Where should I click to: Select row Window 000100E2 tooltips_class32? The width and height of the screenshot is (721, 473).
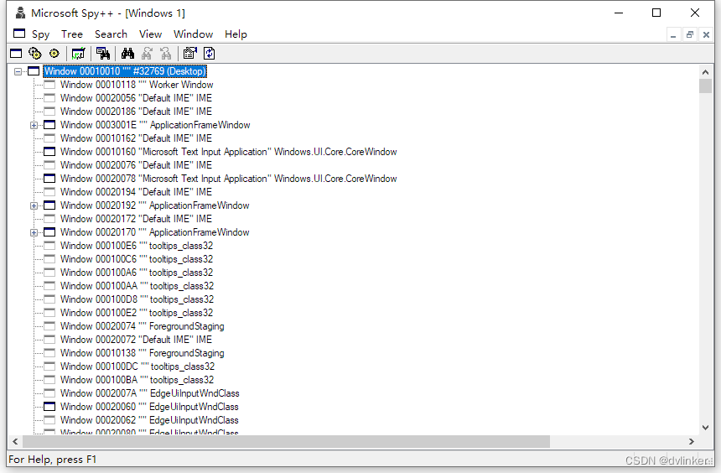137,313
